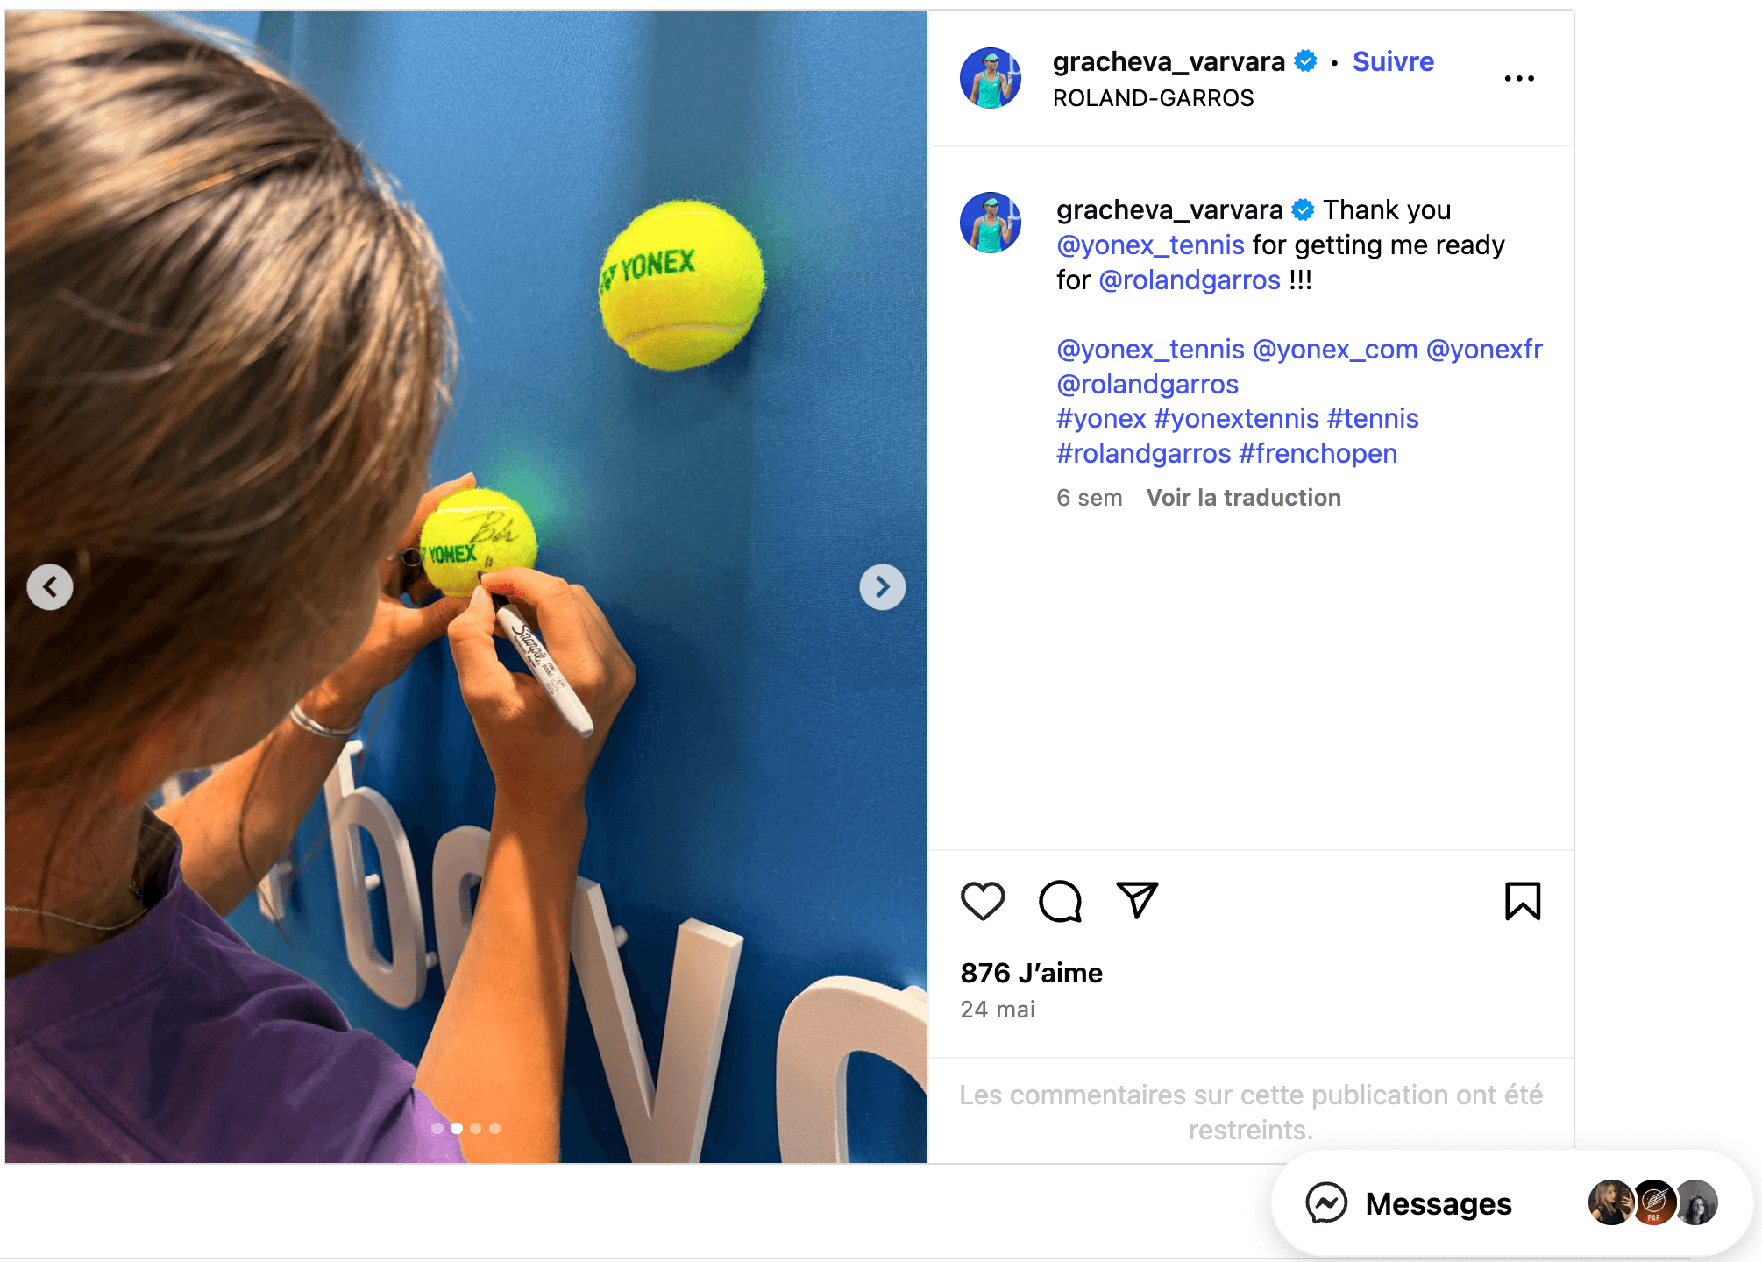Open more options three-dot menu
Image resolution: width=1762 pixels, height=1262 pixels.
pyautogui.click(x=1519, y=78)
